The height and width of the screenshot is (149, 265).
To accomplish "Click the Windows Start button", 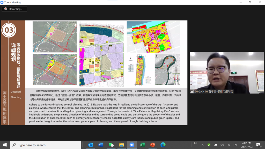I will click(x=5, y=145).
